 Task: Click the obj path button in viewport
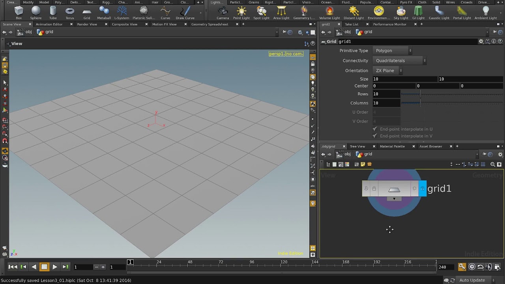pos(24,32)
